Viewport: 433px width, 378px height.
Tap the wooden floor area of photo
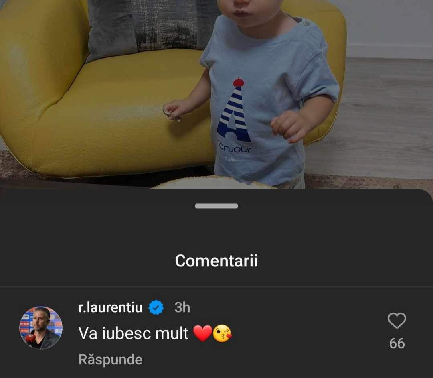[386, 116]
